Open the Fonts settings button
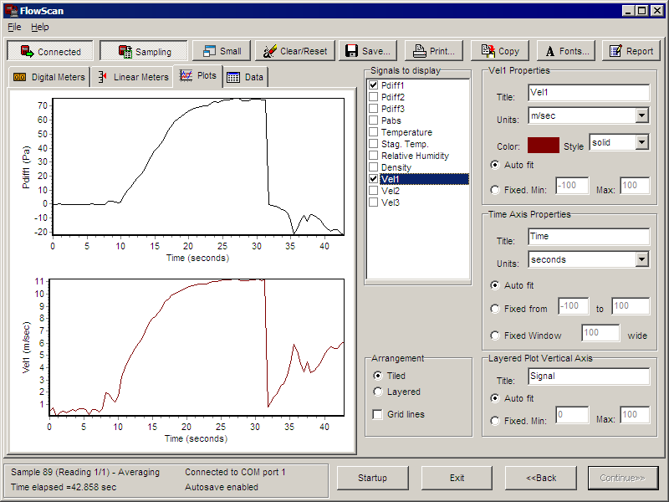Image resolution: width=669 pixels, height=502 pixels. (x=564, y=51)
